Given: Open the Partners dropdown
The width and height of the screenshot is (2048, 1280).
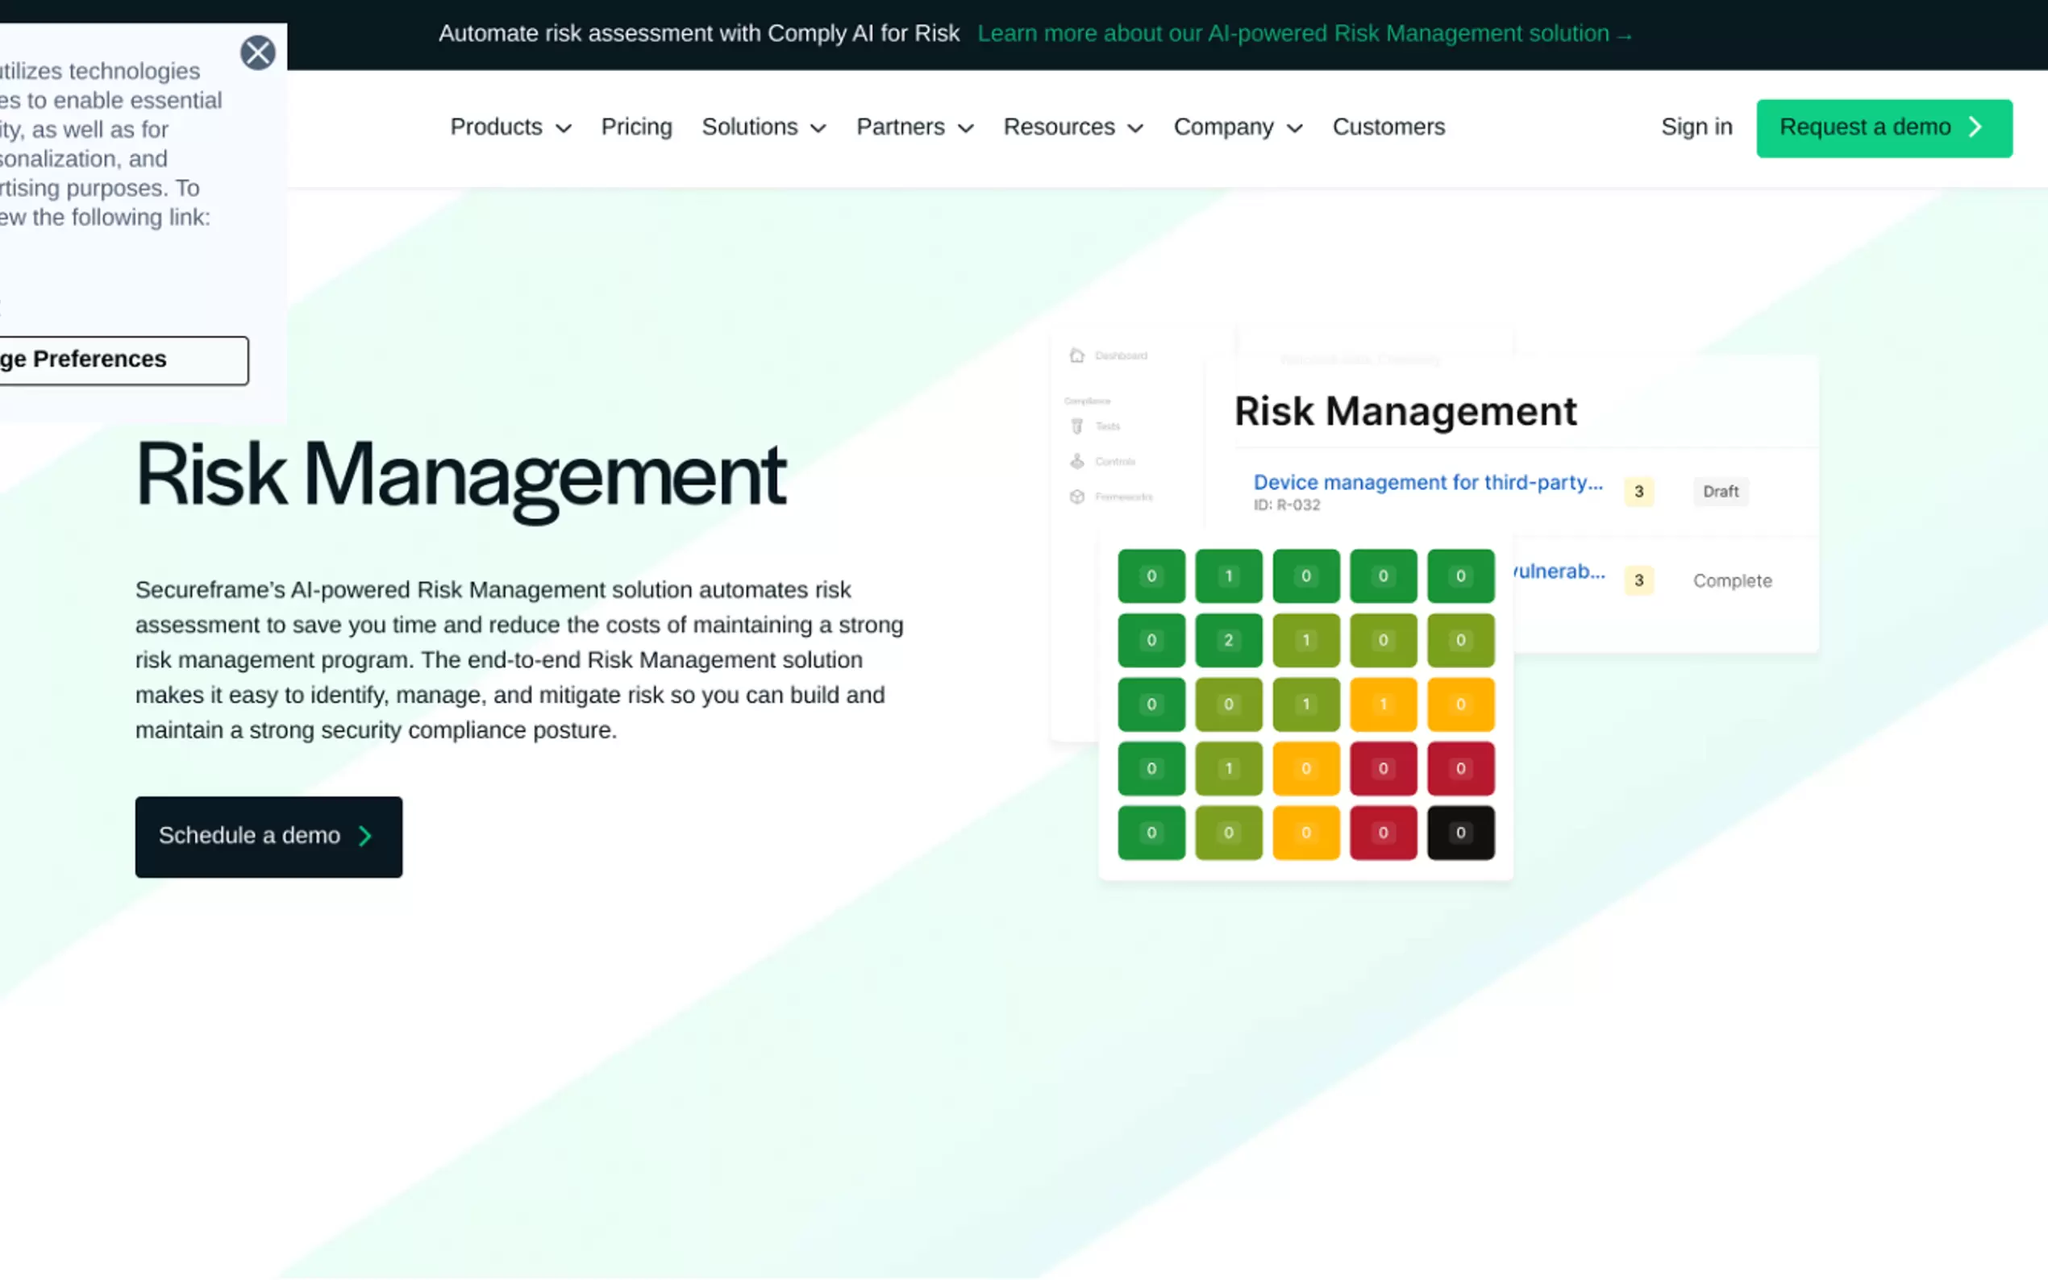Looking at the screenshot, I should point(915,127).
